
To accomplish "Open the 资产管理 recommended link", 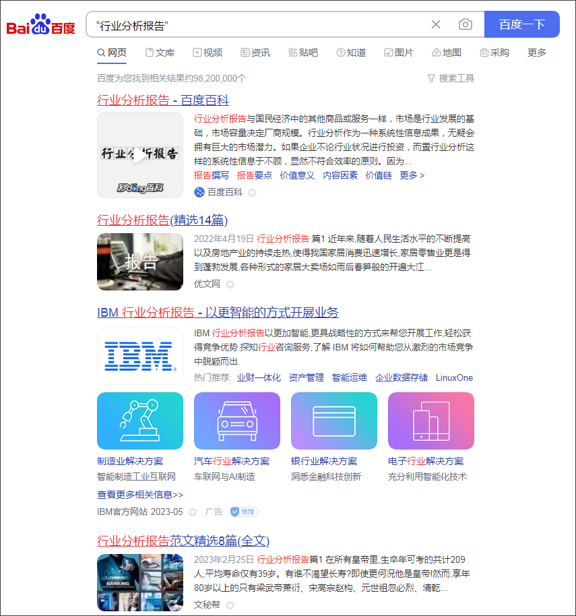I will (x=307, y=377).
